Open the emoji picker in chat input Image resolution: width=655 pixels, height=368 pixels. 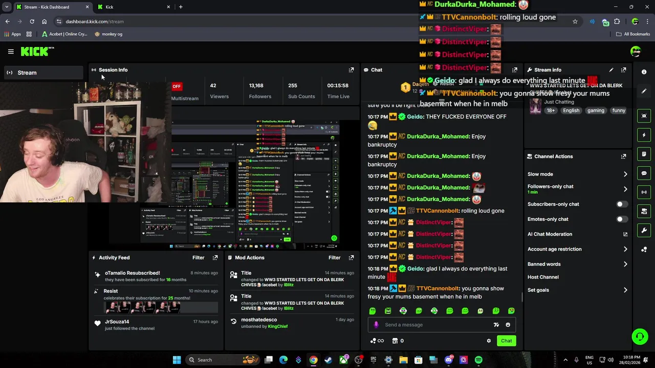point(508,325)
